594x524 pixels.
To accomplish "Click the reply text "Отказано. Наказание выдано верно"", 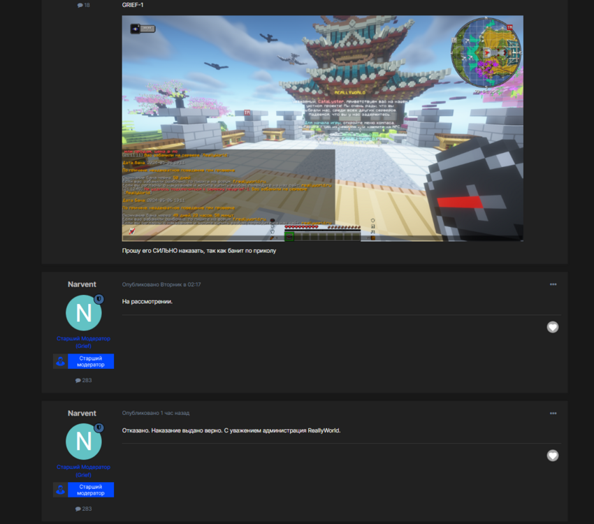I will [x=172, y=430].
